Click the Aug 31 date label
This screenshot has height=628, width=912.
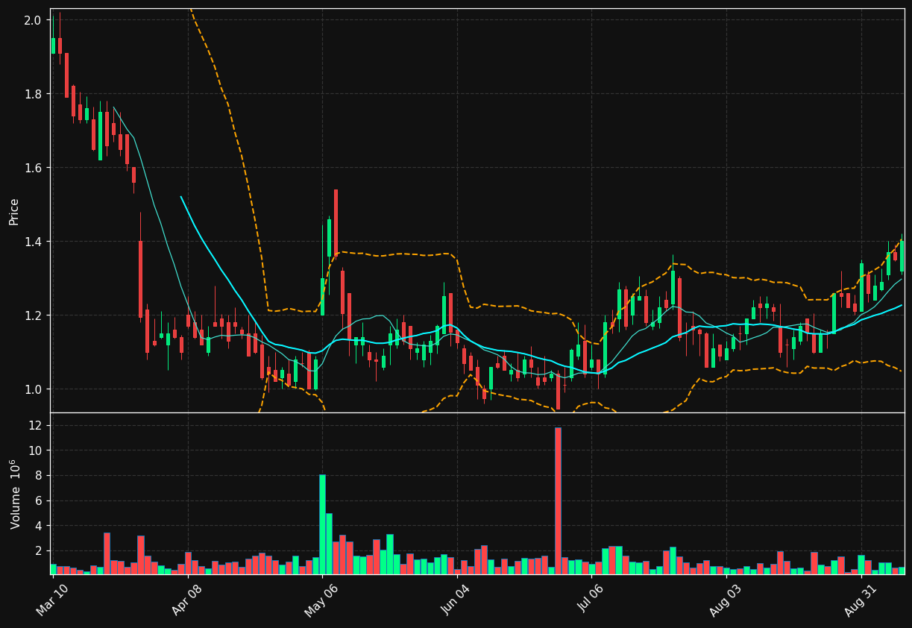(859, 600)
